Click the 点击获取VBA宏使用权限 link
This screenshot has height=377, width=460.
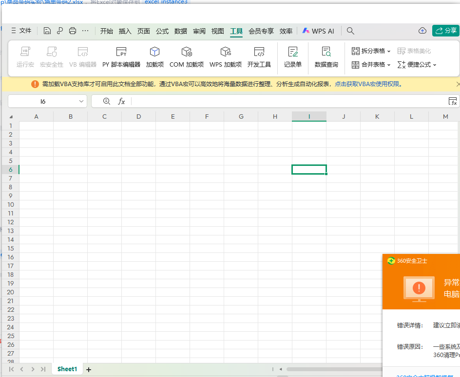click(x=368, y=84)
